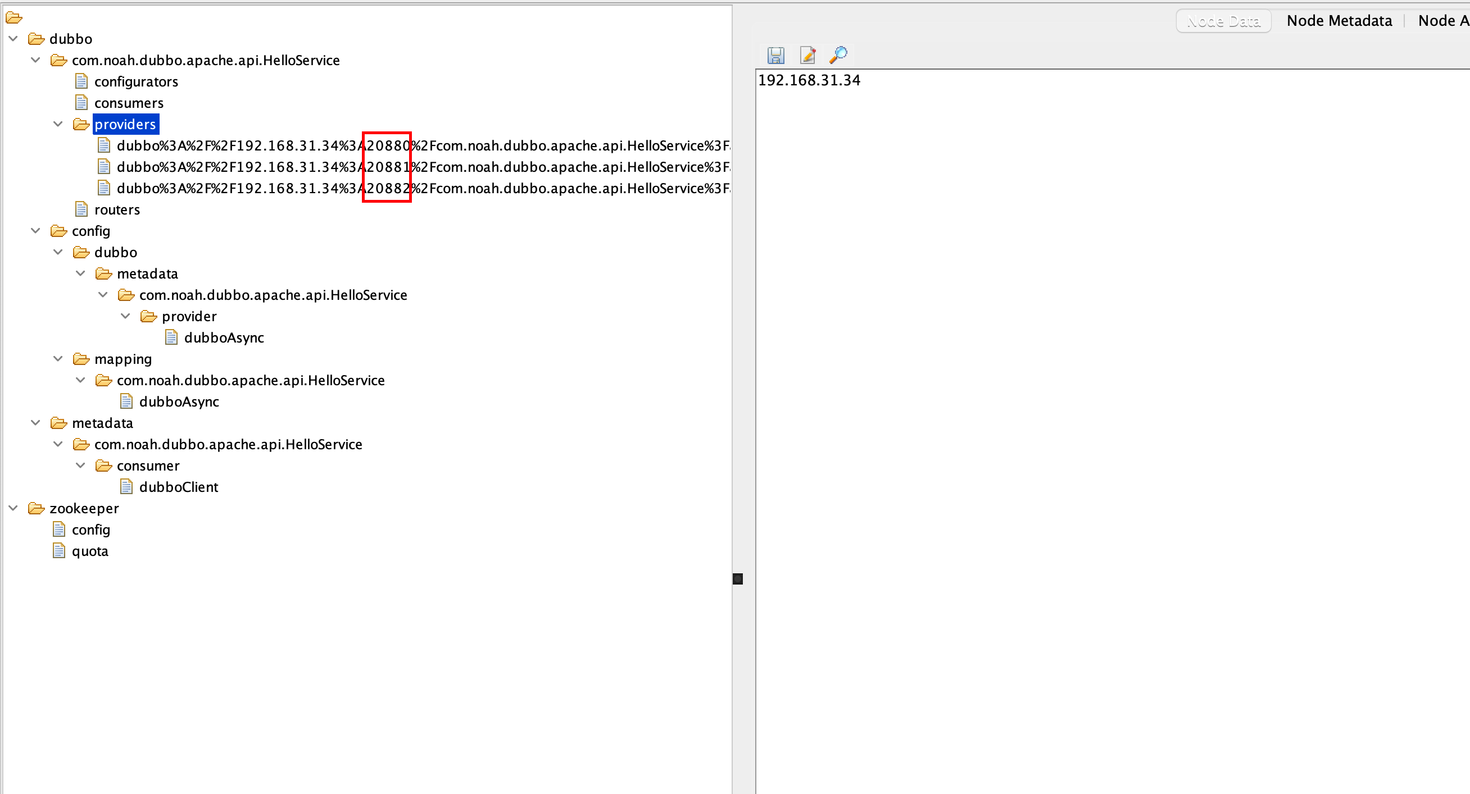This screenshot has width=1470, height=794.
Task: Click the search magnifier icon
Action: click(x=838, y=55)
